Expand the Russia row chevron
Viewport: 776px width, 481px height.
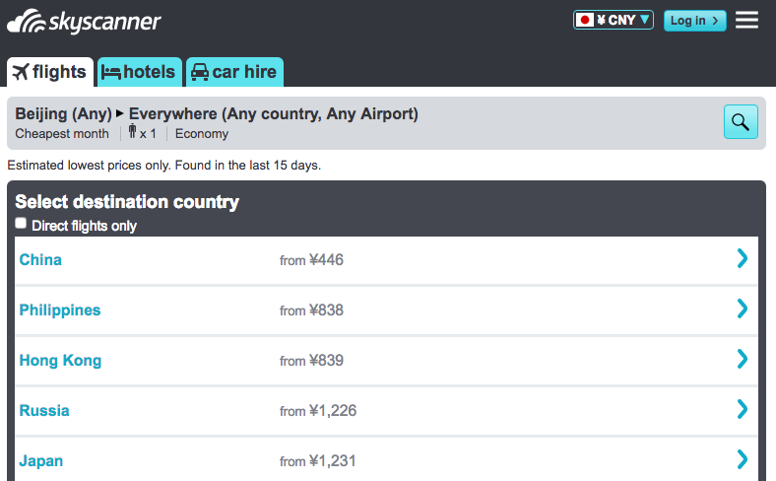pyautogui.click(x=743, y=409)
